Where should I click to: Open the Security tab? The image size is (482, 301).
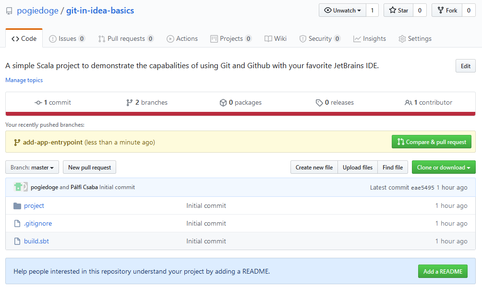(320, 39)
